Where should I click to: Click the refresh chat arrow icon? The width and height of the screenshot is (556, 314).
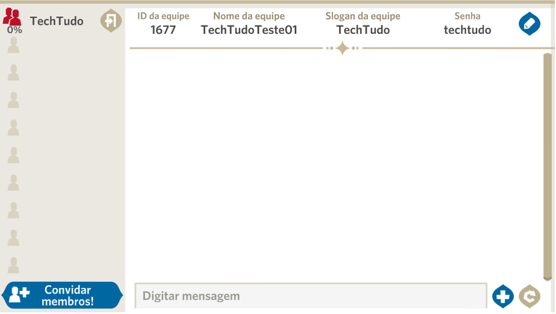point(529,296)
